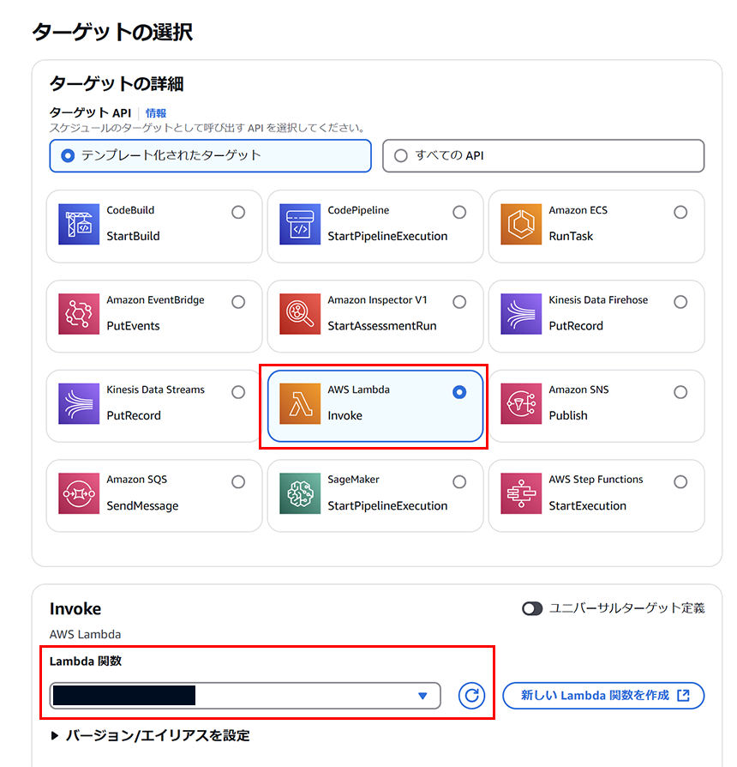The image size is (737, 767).
Task: Click the Kinesis Data Firehose icon
Action: [x=521, y=314]
